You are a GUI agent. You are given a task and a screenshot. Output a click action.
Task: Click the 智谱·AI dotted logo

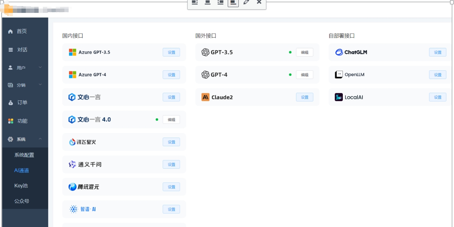(x=74, y=209)
